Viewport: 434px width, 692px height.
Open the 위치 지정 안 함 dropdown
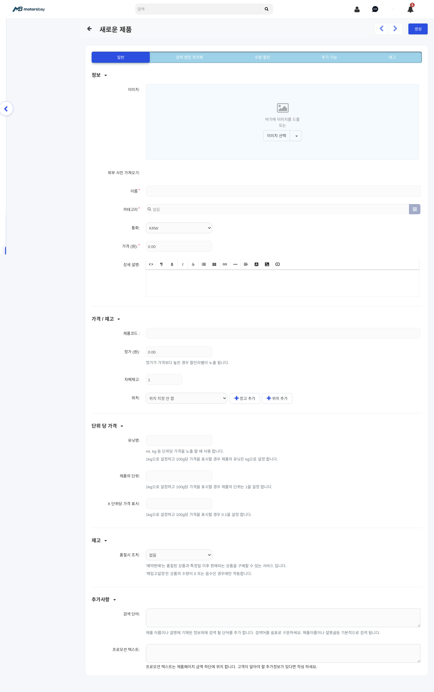pos(187,398)
